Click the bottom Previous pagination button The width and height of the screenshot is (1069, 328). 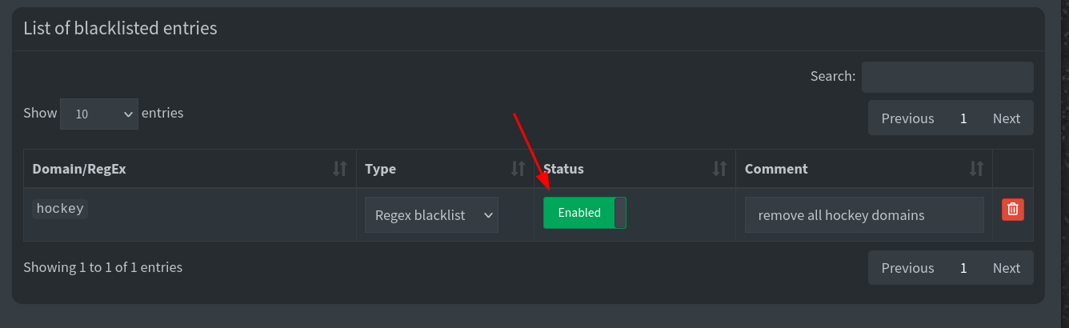pyautogui.click(x=907, y=268)
